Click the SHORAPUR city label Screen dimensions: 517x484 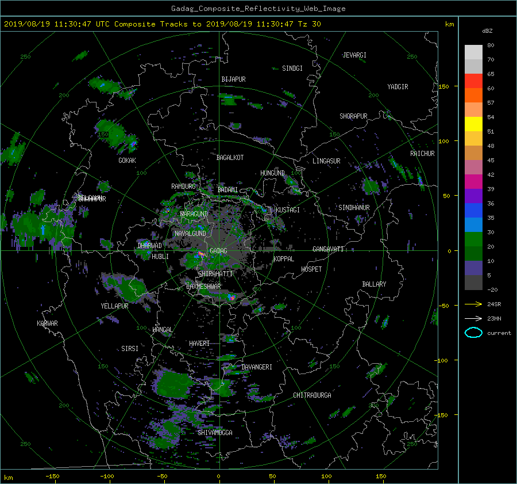coord(353,116)
